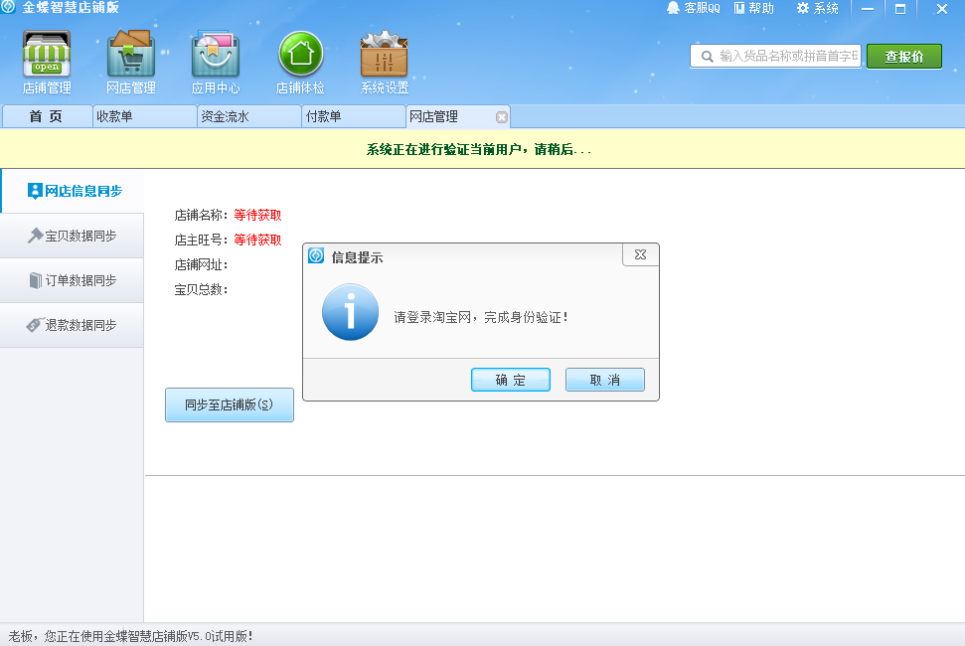This screenshot has width=965, height=646.
Task: Maximize the application window
Action: pos(900,9)
